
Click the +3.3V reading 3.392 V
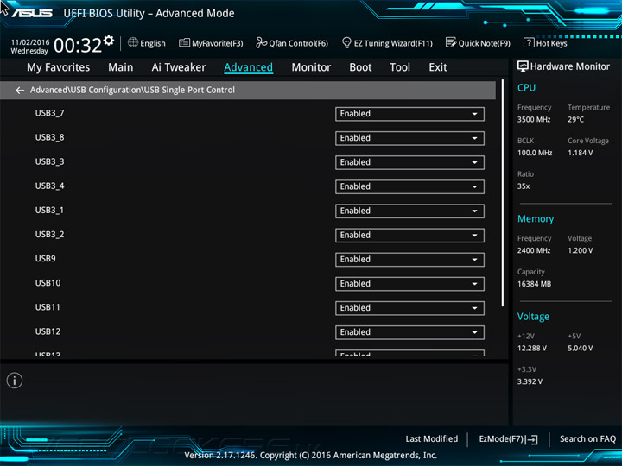[530, 381]
